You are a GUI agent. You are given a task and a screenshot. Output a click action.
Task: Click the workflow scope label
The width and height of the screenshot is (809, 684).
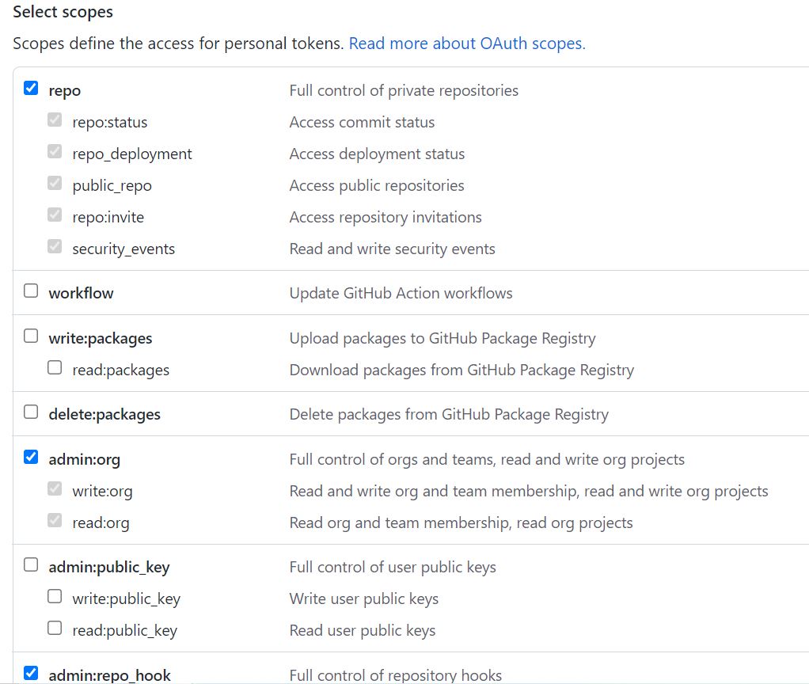pyautogui.click(x=81, y=293)
